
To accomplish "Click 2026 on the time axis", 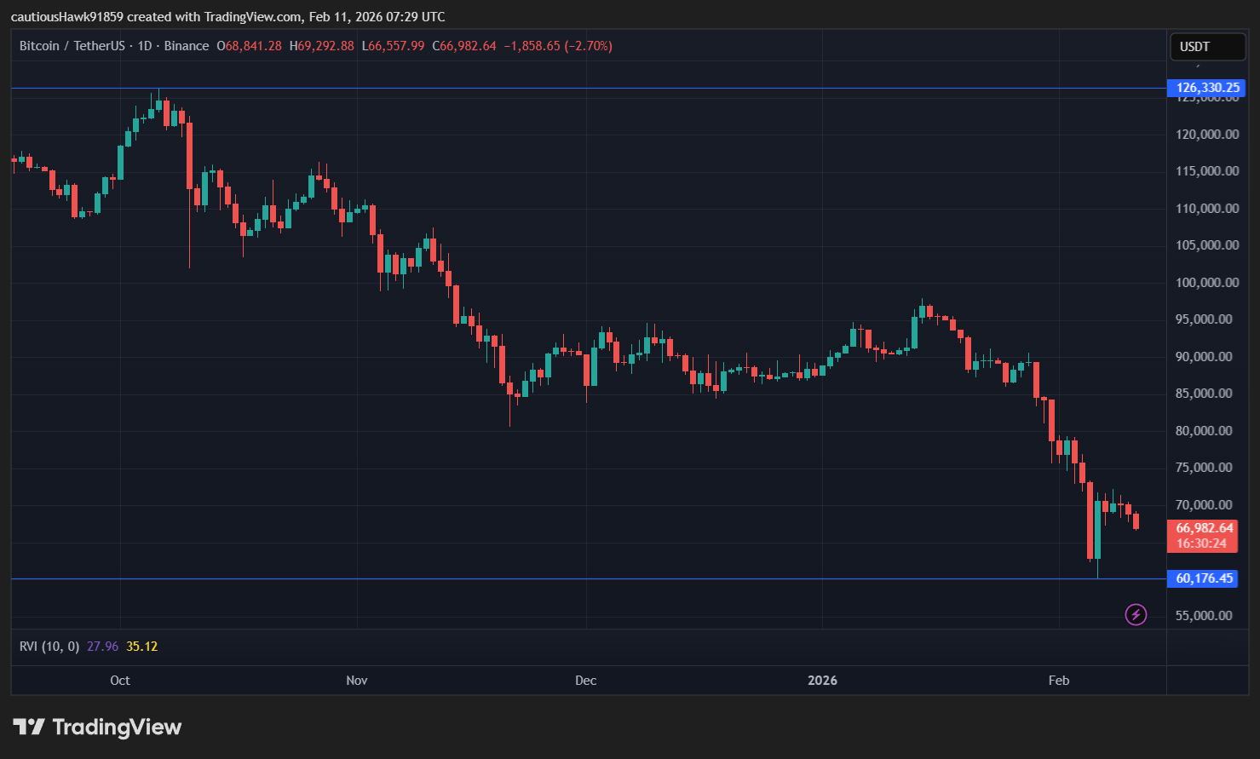I will pyautogui.click(x=821, y=680).
